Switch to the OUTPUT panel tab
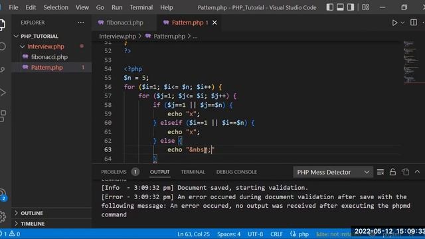This screenshot has width=425, height=239. [159, 172]
